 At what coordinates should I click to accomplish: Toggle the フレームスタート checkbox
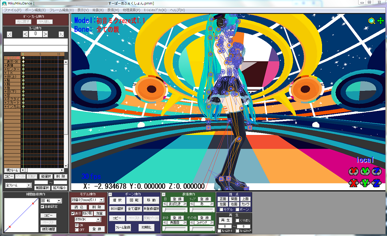(x=219, y=231)
